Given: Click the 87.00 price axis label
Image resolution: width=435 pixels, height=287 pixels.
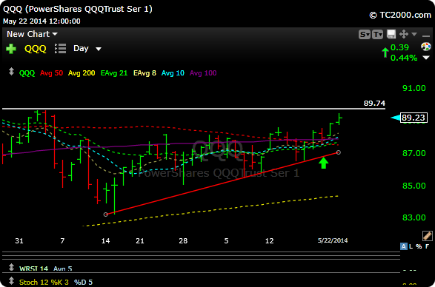Looking at the screenshot, I should [414, 153].
